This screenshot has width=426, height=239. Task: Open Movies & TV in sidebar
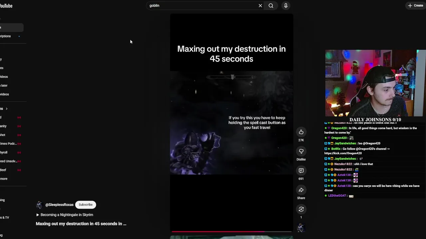pyautogui.click(x=5, y=217)
